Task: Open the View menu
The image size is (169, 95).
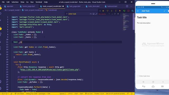Action: pos(22,2)
